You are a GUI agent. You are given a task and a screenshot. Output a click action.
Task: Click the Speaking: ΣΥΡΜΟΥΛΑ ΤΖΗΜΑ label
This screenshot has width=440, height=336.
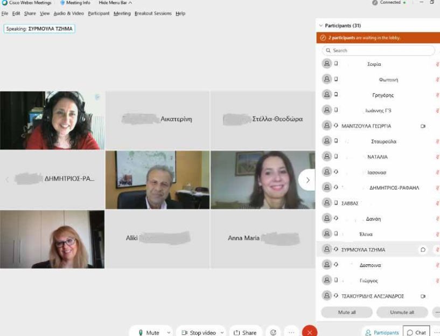tap(39, 29)
